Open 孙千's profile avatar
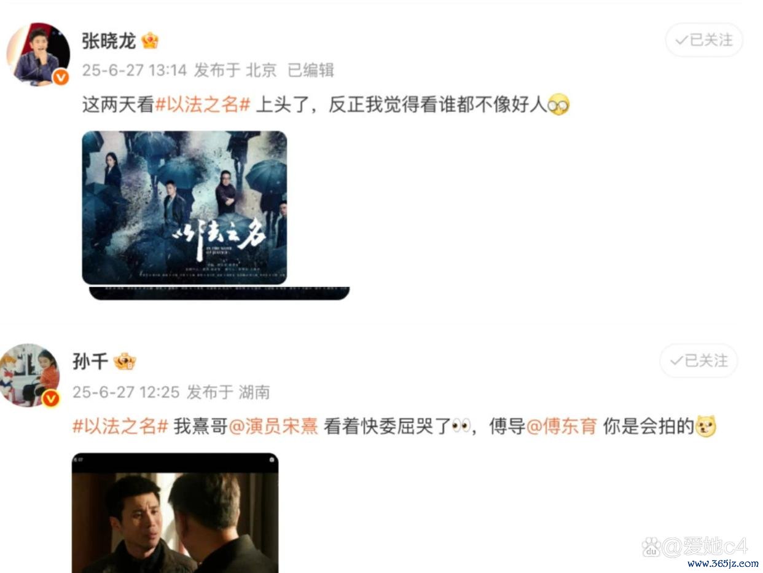 coord(31,375)
